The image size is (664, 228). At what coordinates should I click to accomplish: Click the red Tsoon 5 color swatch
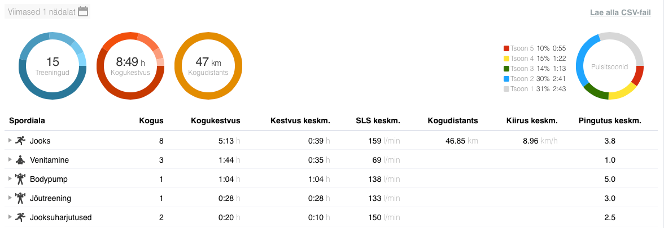click(506, 48)
